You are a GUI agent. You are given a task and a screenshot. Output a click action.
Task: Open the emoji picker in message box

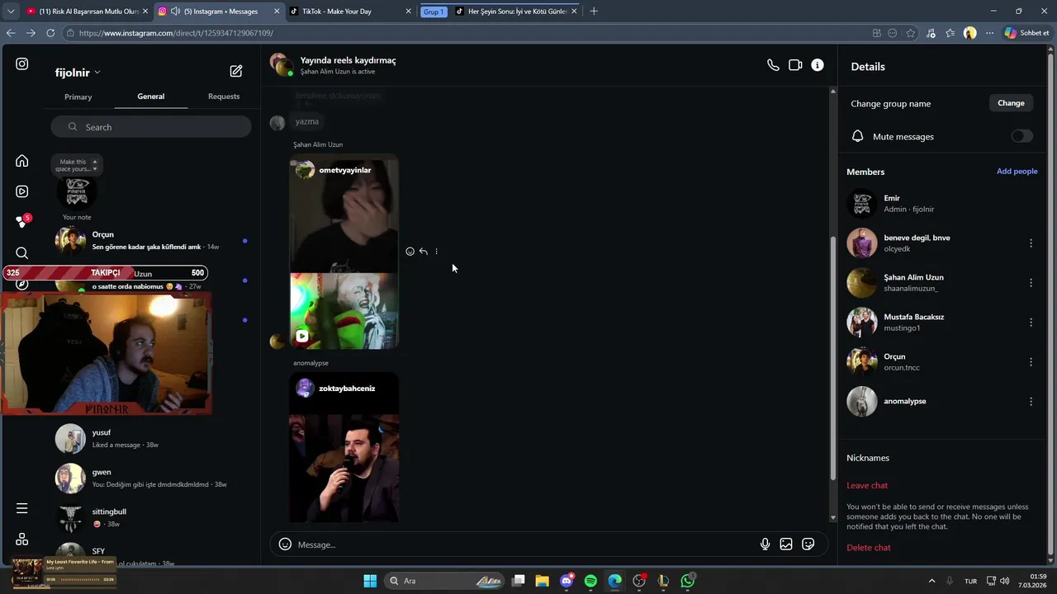coord(285,544)
